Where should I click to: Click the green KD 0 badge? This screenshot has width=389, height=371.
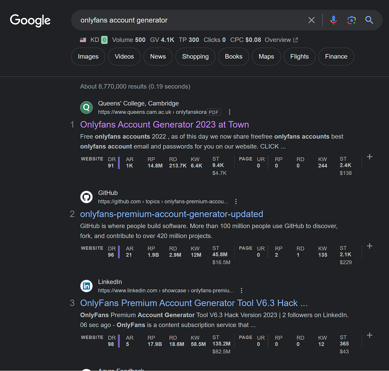[x=104, y=40]
